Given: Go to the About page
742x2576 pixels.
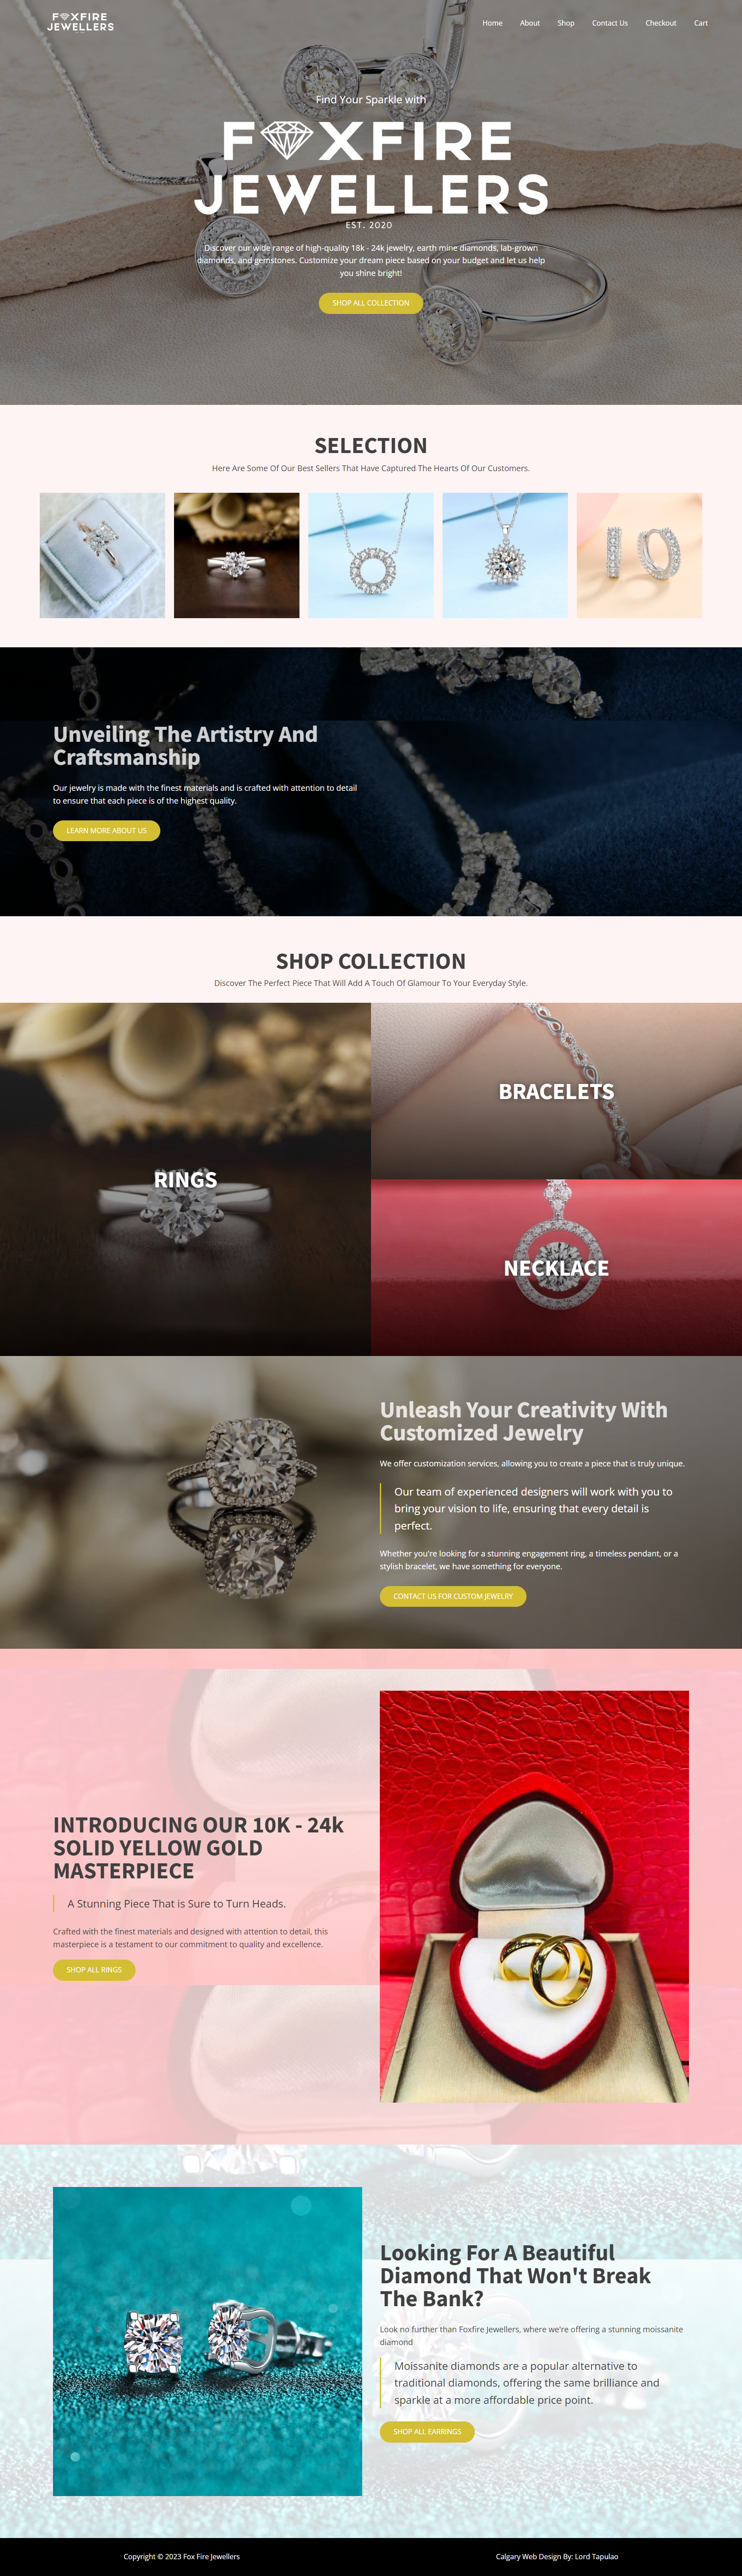Looking at the screenshot, I should tap(530, 23).
